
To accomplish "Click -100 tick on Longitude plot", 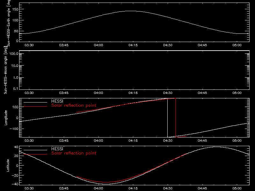I will [14, 129].
